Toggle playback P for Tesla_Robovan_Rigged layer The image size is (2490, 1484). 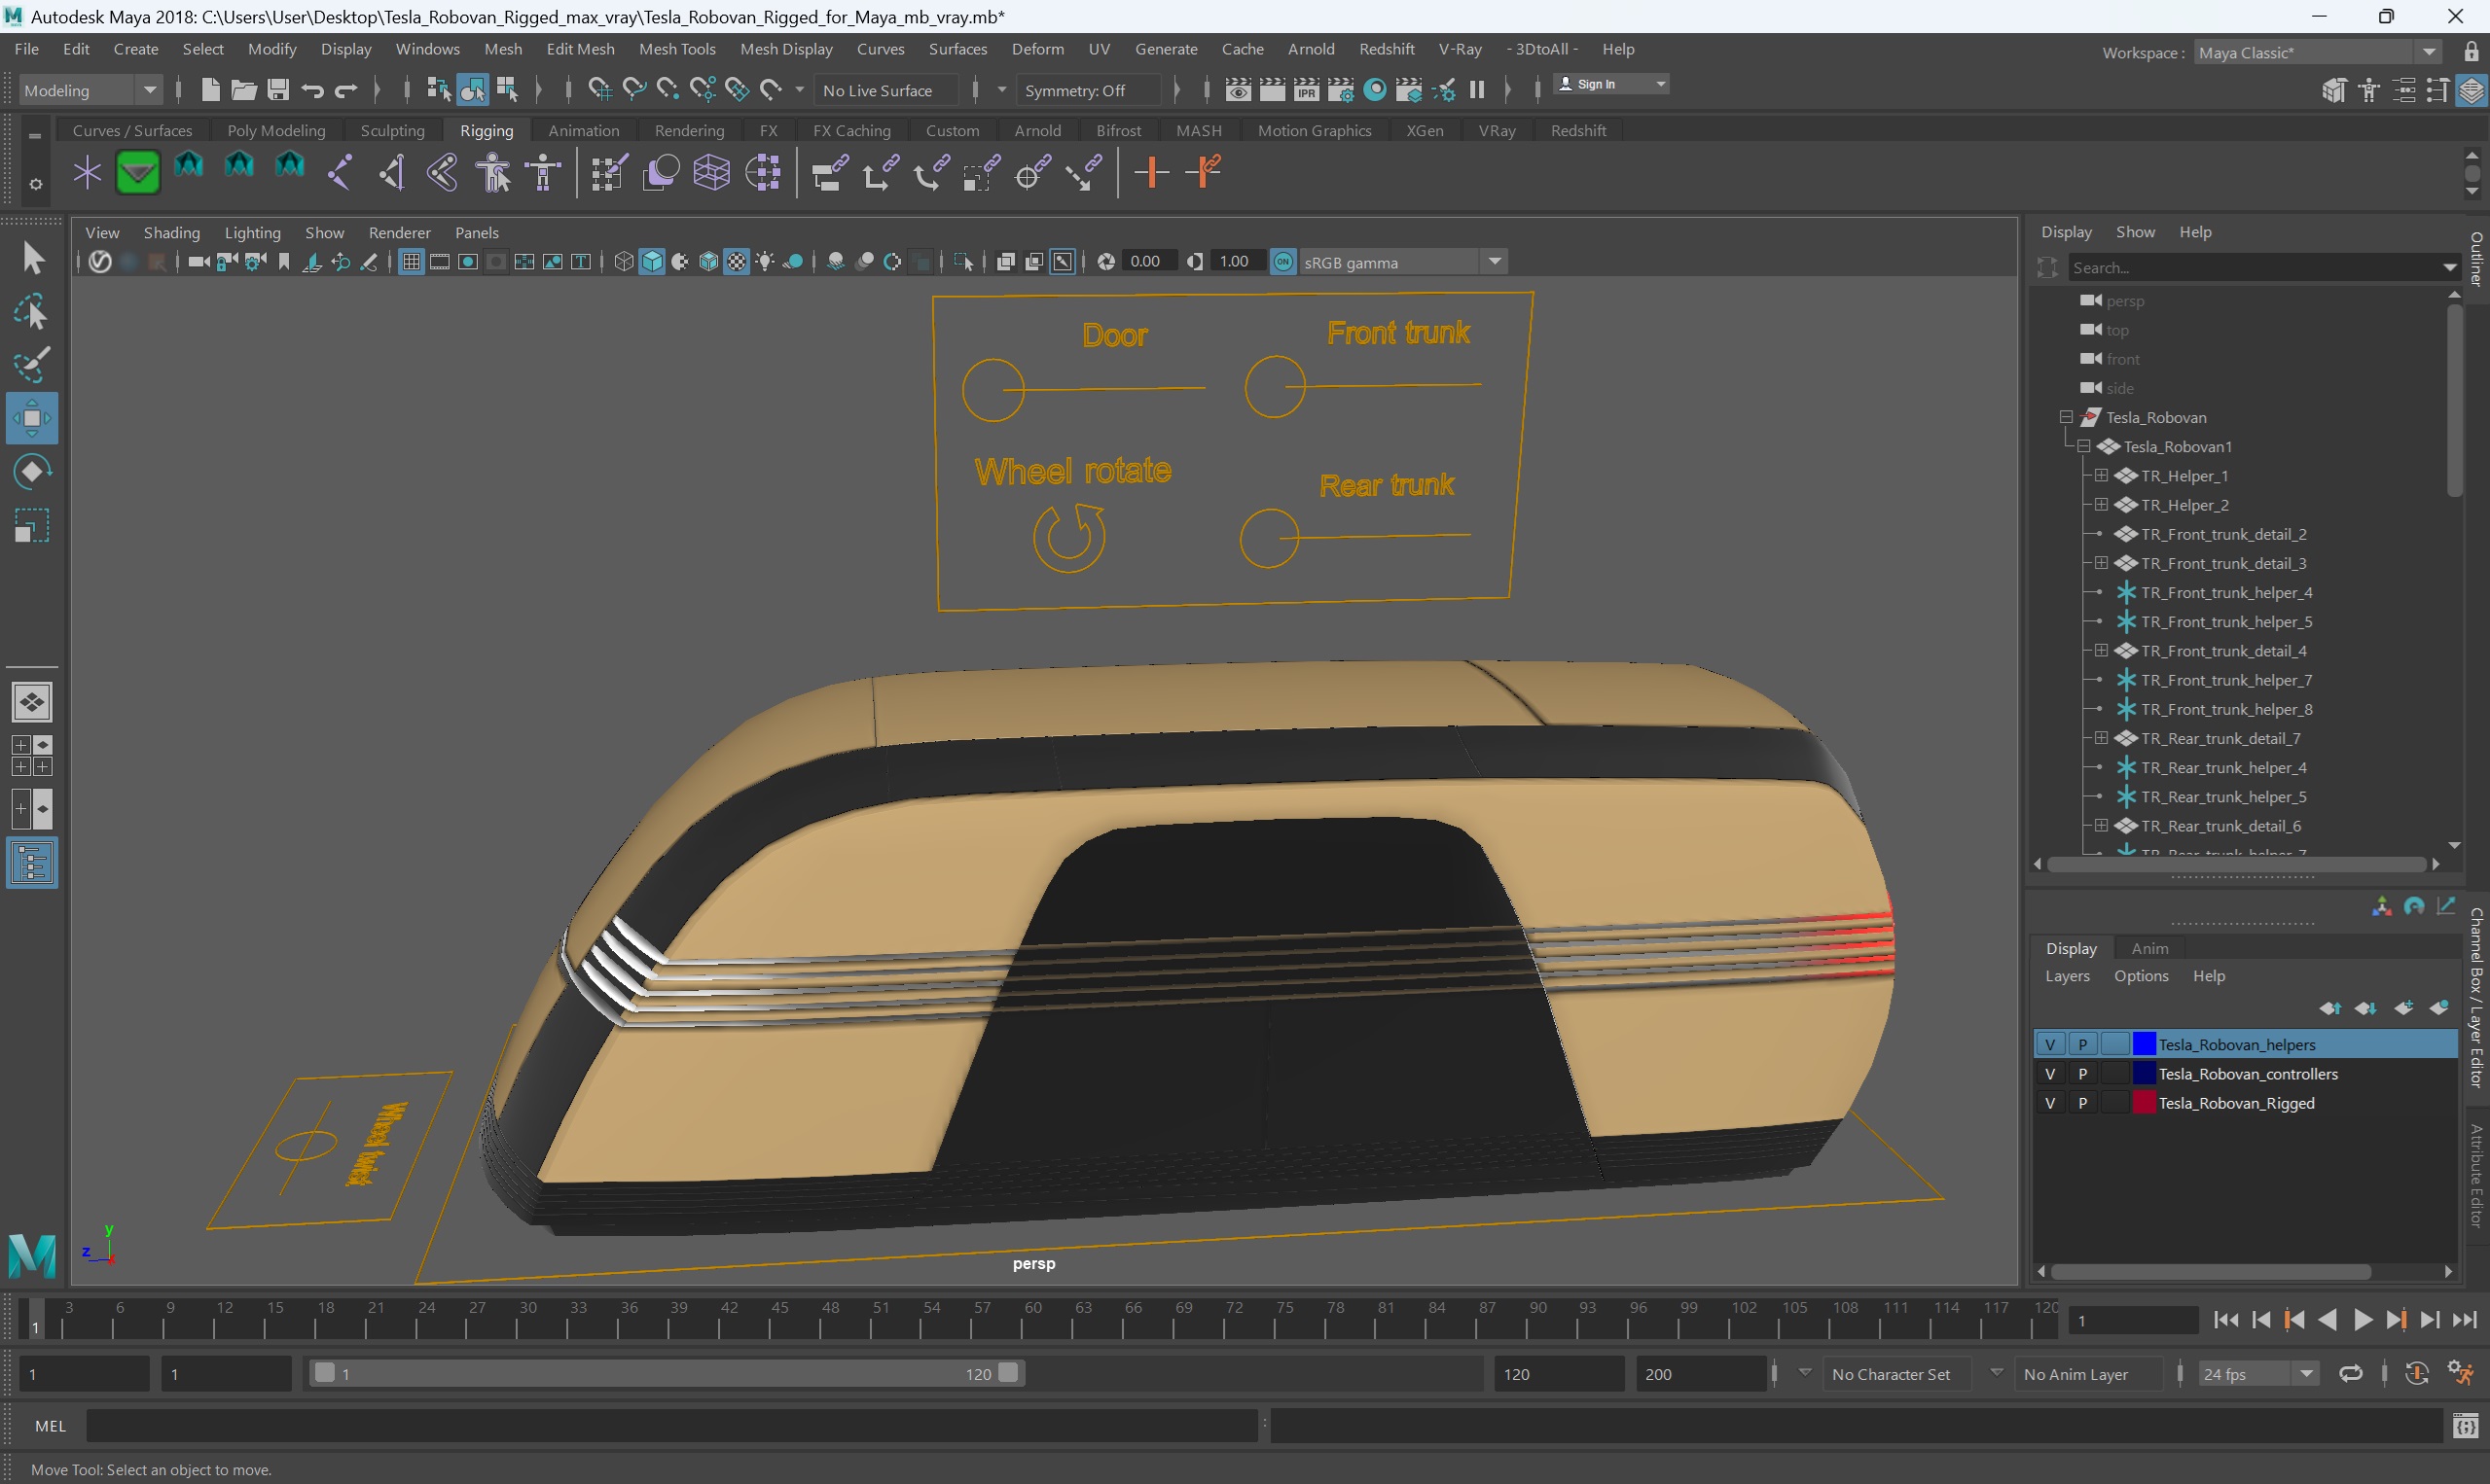pos(2083,1103)
